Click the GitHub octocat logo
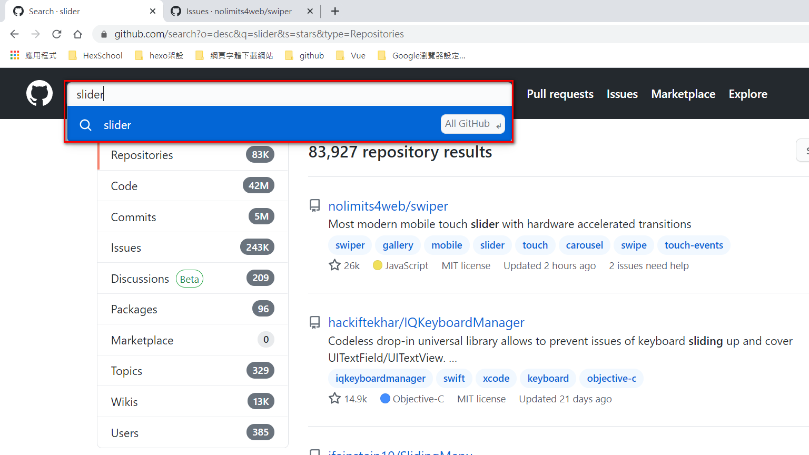The height and width of the screenshot is (455, 809). tap(40, 93)
